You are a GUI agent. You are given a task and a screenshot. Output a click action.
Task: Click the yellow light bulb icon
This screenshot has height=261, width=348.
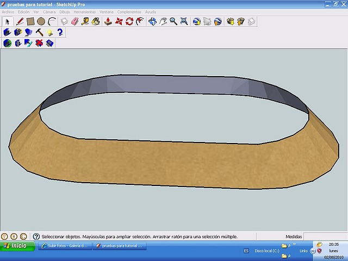tap(50, 33)
